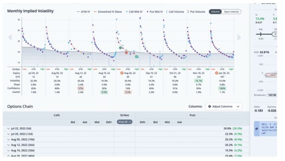The image size is (285, 161).
Task: Click the green circled marker on the chart
Action: [x=137, y=57]
